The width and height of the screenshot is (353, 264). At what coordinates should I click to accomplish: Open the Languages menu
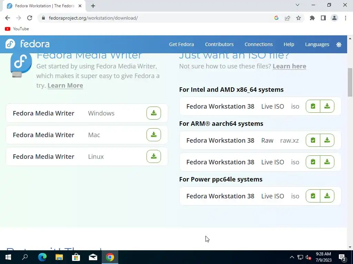[317, 44]
